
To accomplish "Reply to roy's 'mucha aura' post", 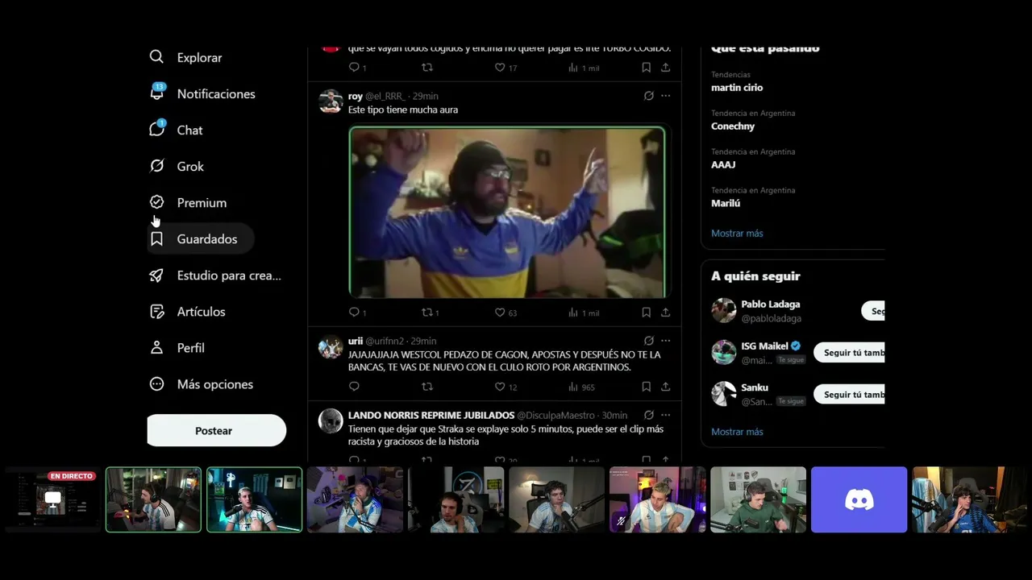I will (354, 313).
